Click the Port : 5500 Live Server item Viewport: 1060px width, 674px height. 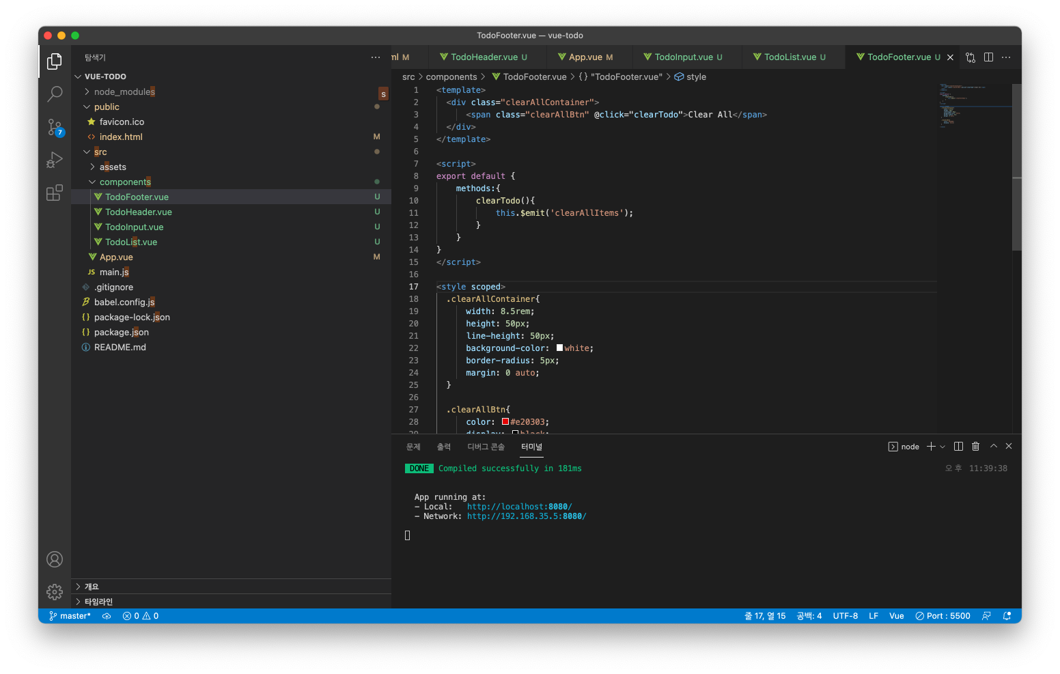(943, 616)
